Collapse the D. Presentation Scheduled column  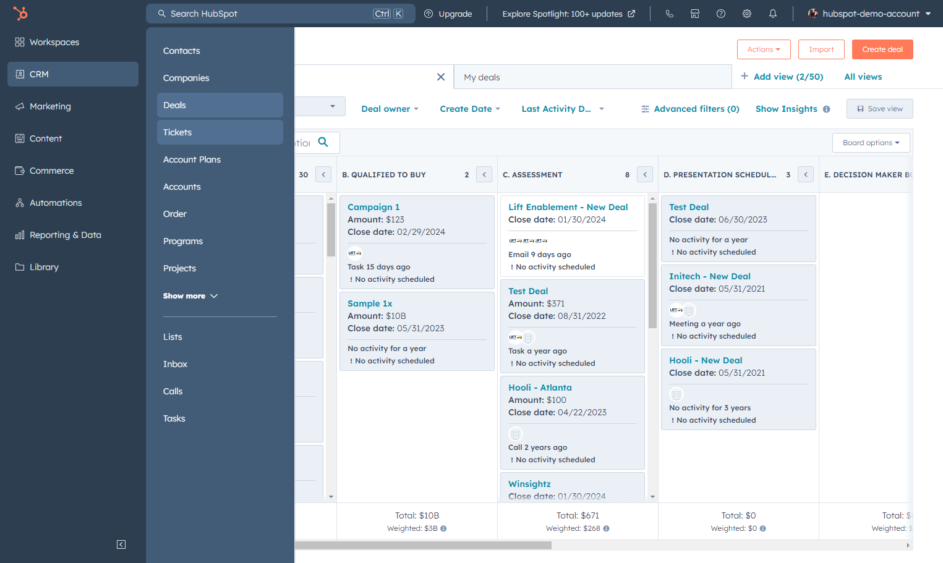(x=806, y=175)
